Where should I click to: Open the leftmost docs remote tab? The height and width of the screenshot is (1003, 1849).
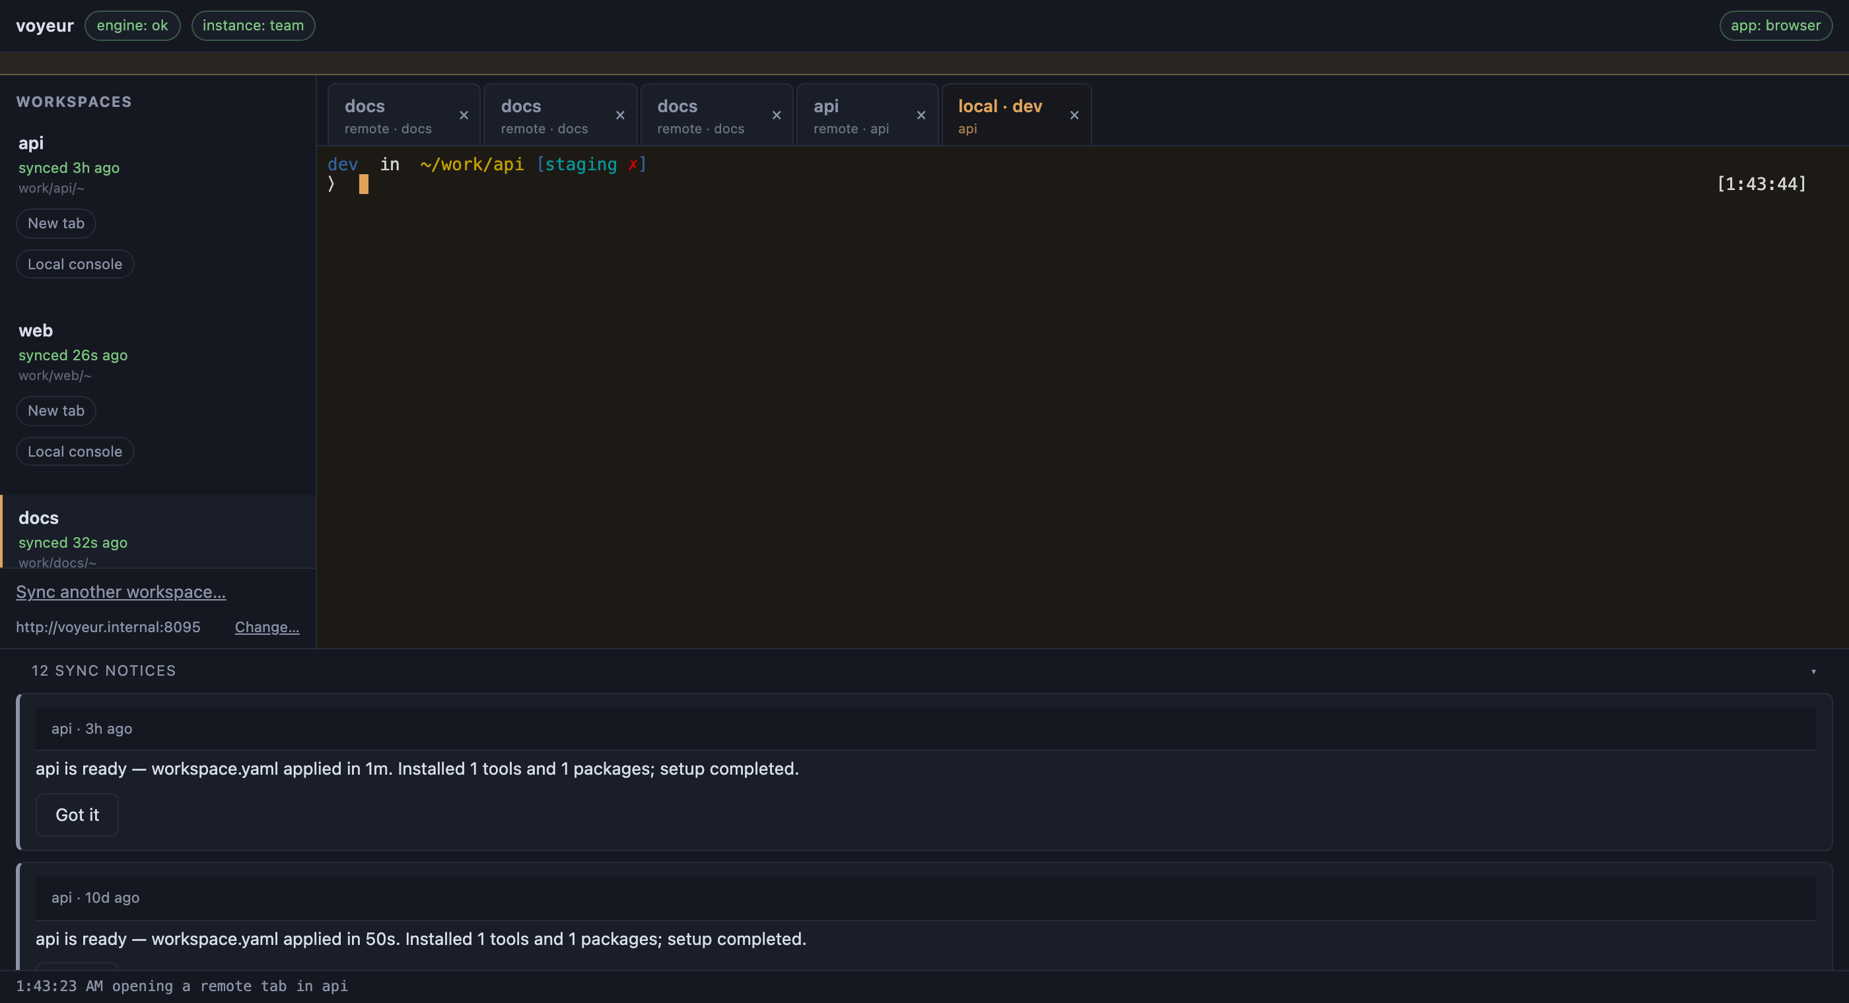[403, 115]
